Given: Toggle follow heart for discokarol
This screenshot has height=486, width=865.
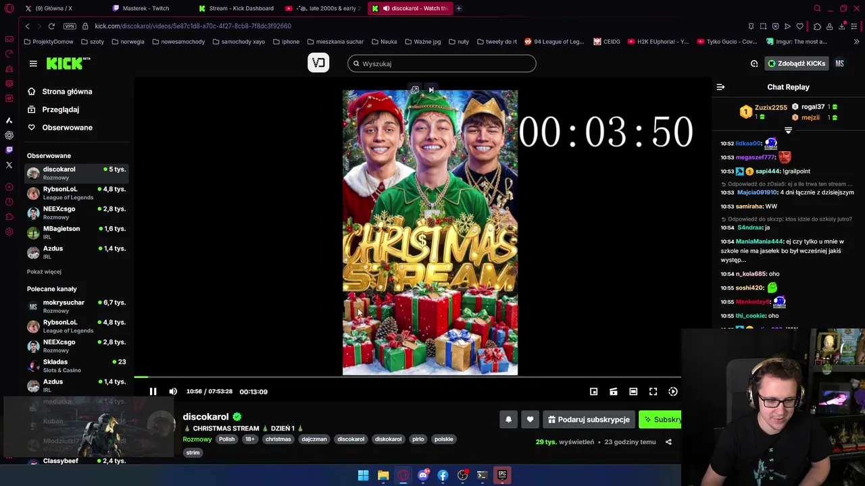Looking at the screenshot, I should [530, 419].
